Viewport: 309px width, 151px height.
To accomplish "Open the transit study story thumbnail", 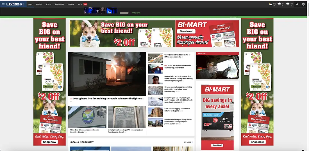I will 155,123.
